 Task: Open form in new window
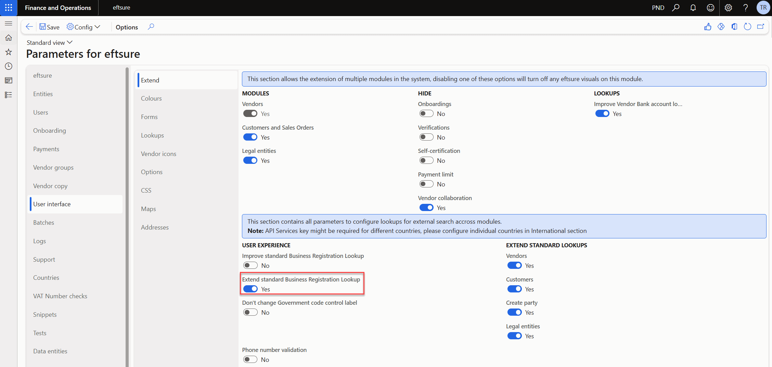coord(761,27)
